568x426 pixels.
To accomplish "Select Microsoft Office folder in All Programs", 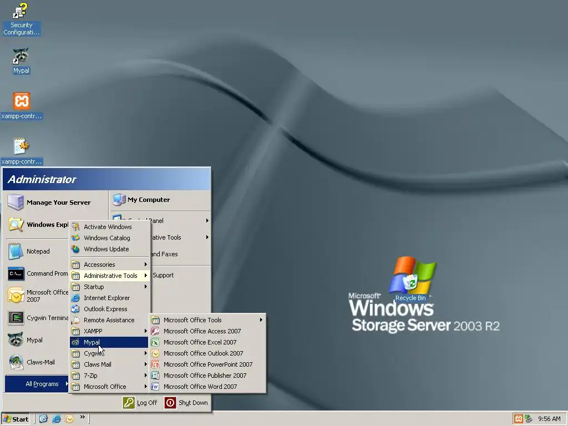I will [109, 387].
